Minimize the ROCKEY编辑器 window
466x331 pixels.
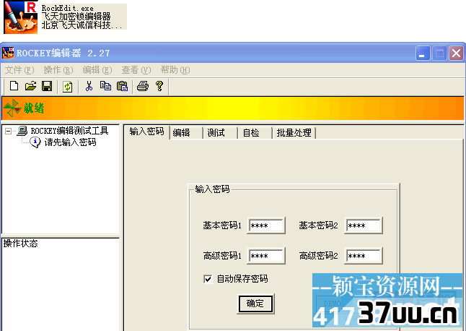pos(422,53)
